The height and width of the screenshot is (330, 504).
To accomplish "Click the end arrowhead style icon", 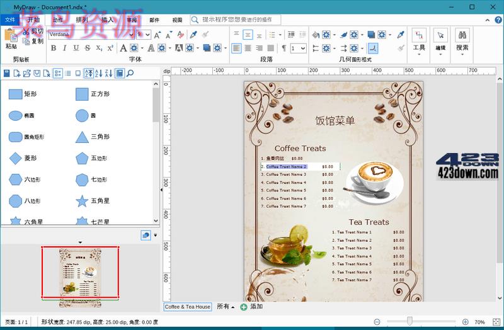I will [x=343, y=48].
